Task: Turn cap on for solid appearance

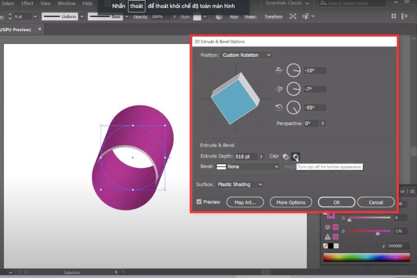Action: (x=285, y=157)
